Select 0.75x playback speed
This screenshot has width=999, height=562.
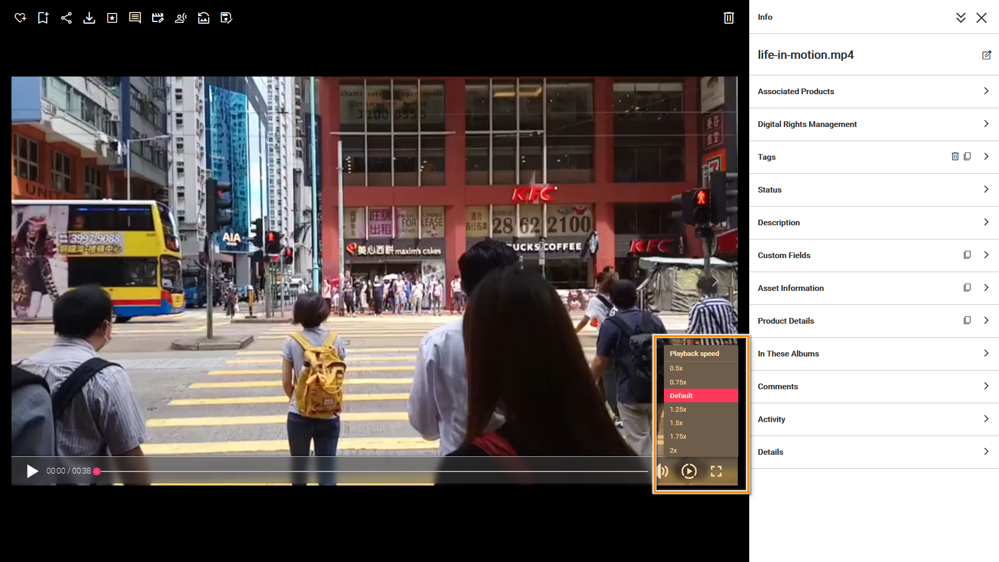point(701,382)
